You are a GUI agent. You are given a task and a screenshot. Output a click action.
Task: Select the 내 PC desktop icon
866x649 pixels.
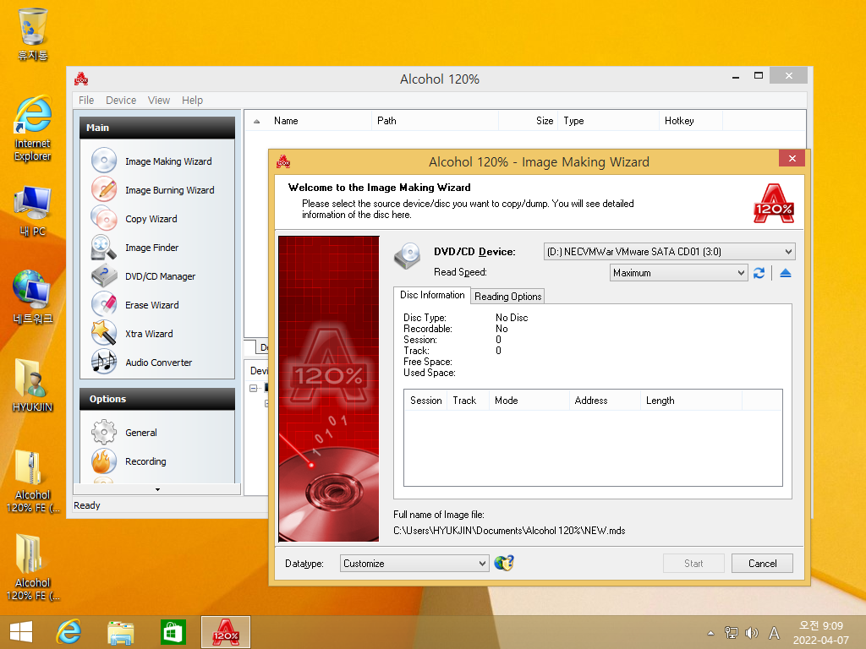(x=33, y=211)
